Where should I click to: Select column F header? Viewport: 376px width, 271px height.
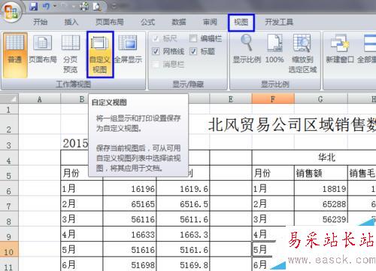point(273,99)
